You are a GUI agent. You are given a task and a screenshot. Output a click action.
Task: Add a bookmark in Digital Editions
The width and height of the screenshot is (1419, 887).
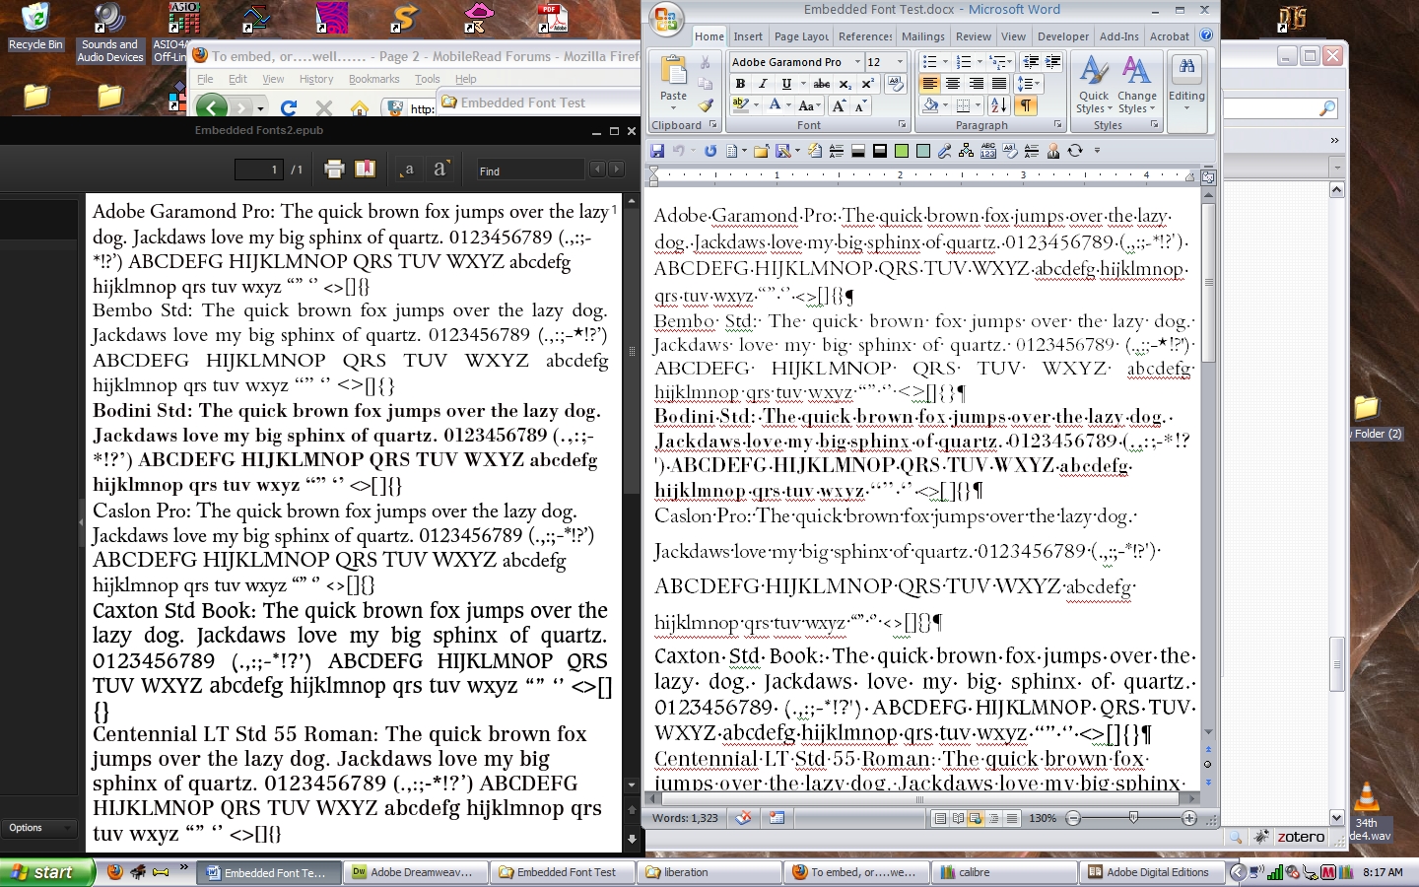click(366, 170)
